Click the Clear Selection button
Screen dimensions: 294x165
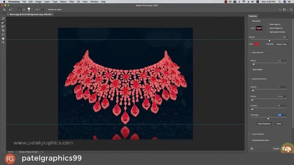[x=264, y=124]
